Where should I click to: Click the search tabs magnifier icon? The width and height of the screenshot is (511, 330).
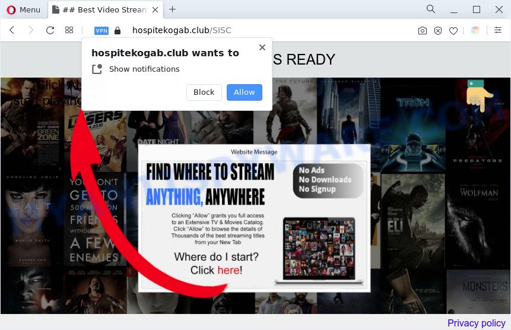(431, 9)
